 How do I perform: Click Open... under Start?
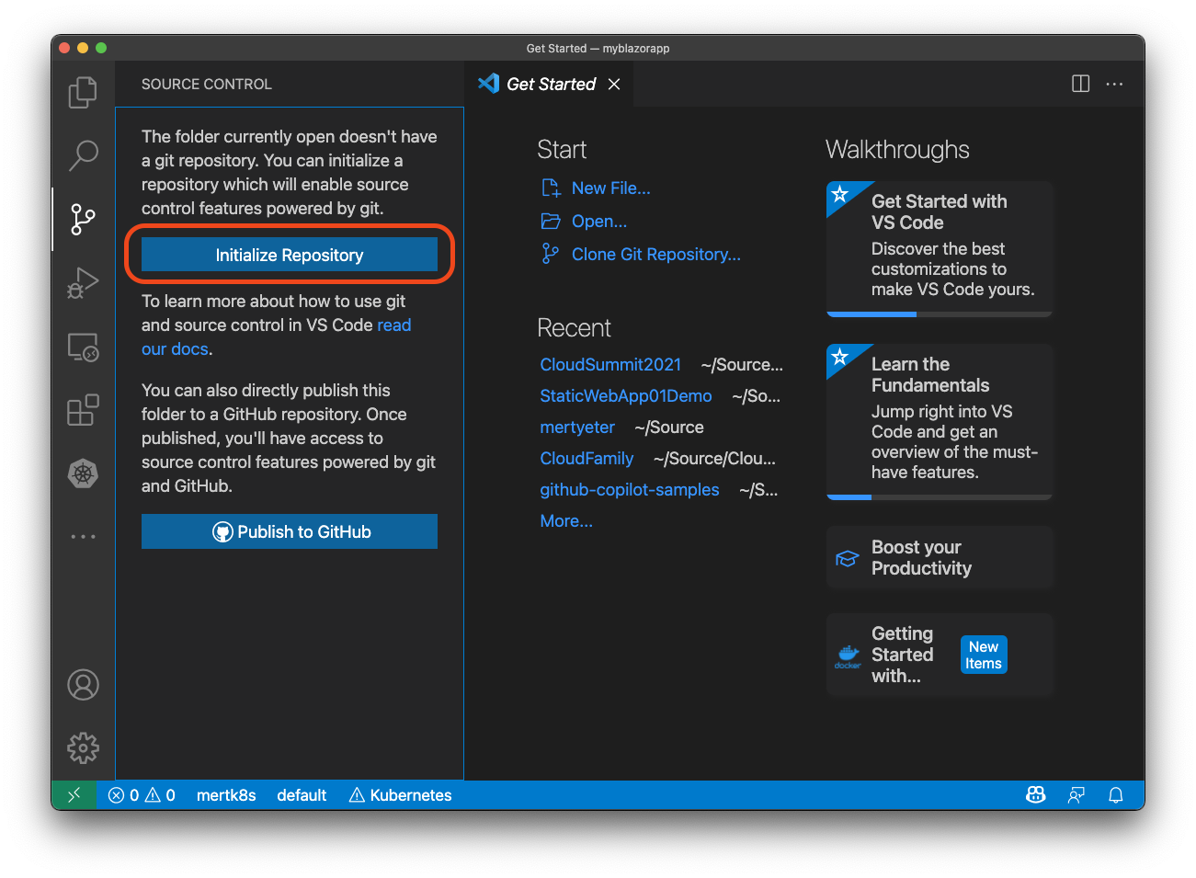[x=599, y=221]
